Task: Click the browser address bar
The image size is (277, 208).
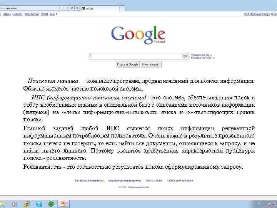Action: tap(30, 8)
